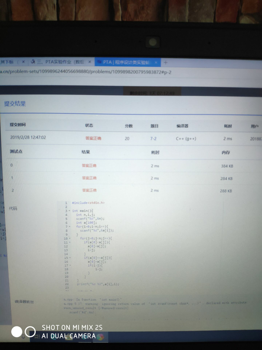Click the problem-sets URL in address bar

(86, 72)
